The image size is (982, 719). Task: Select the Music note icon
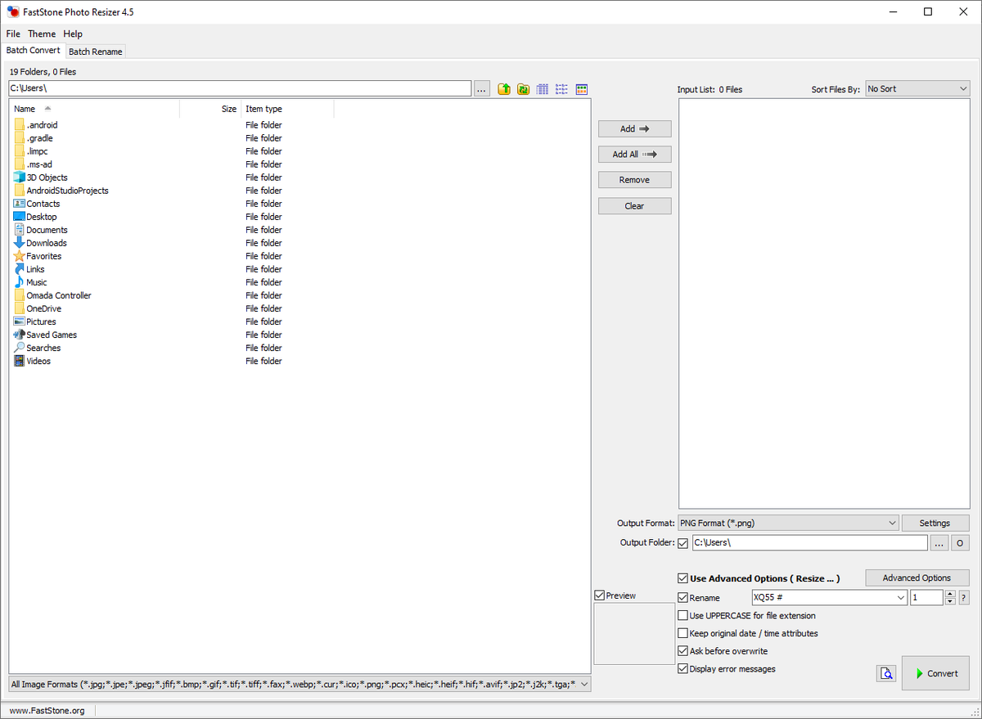point(20,282)
